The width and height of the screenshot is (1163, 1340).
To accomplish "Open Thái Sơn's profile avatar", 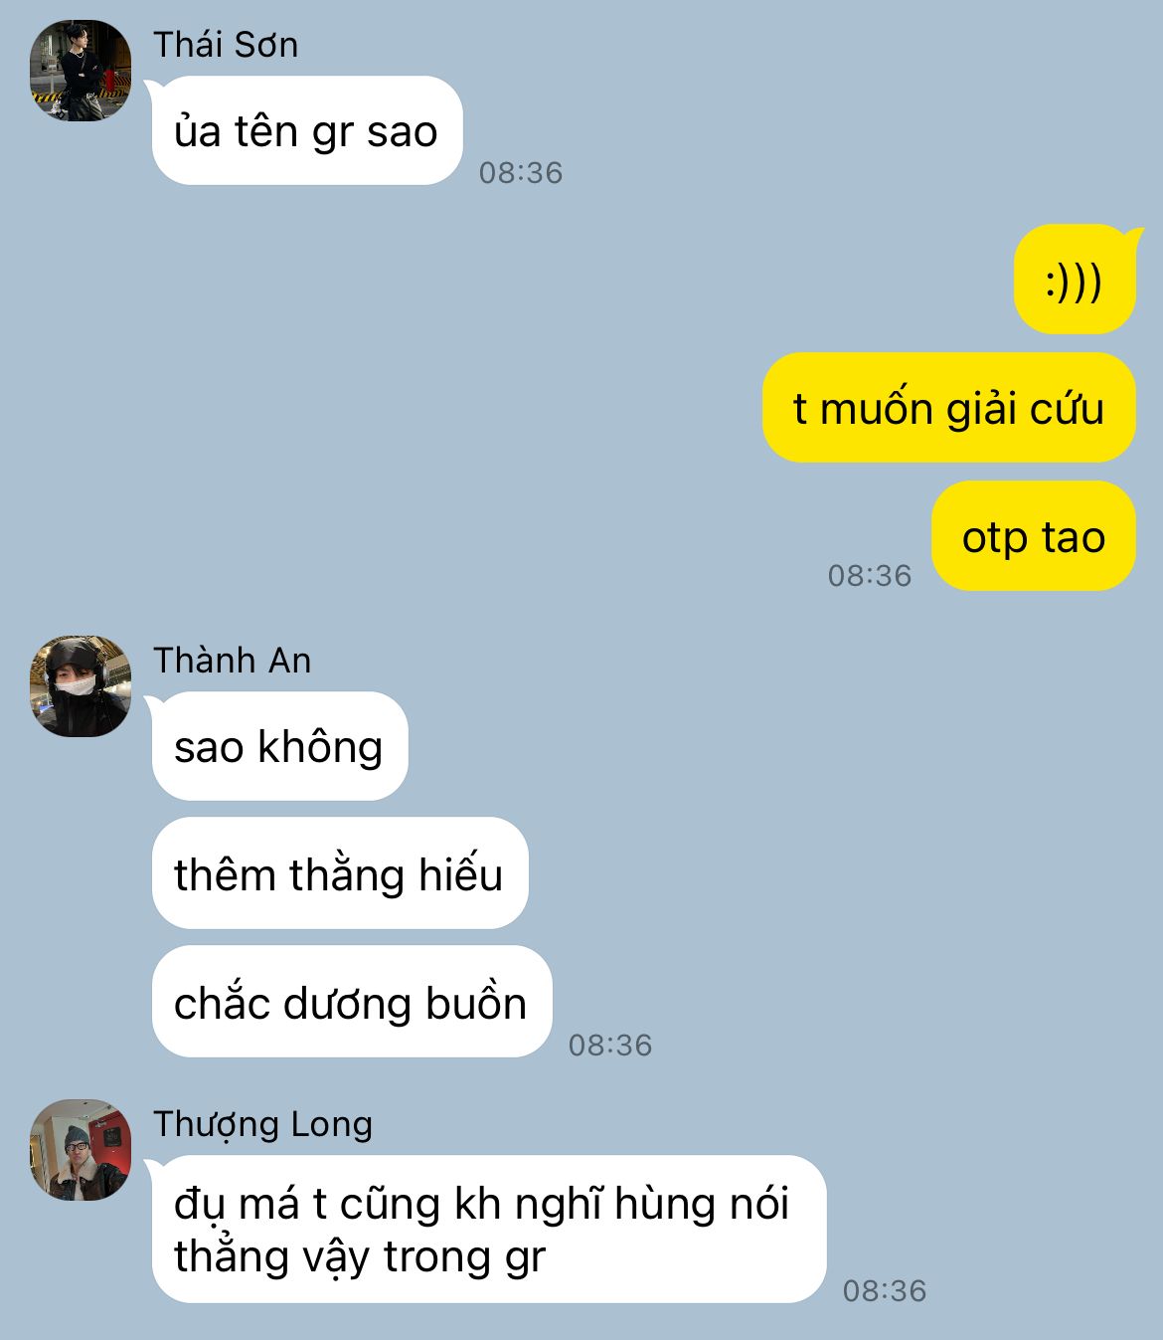I will click(x=81, y=70).
